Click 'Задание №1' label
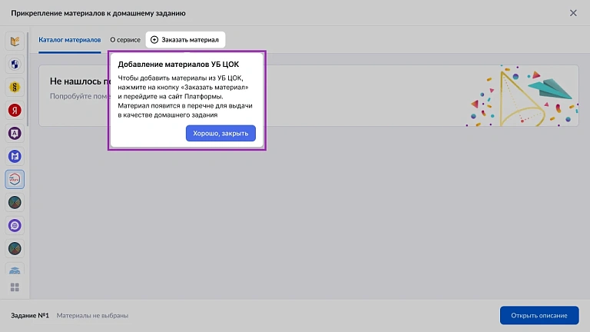590x332 pixels. [30, 315]
